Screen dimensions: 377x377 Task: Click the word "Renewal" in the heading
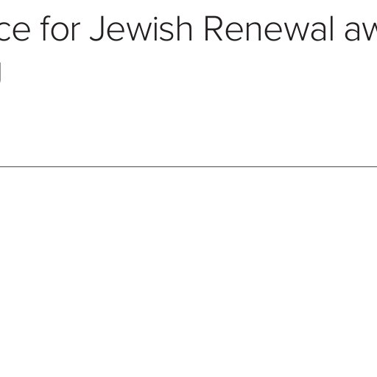269,29
